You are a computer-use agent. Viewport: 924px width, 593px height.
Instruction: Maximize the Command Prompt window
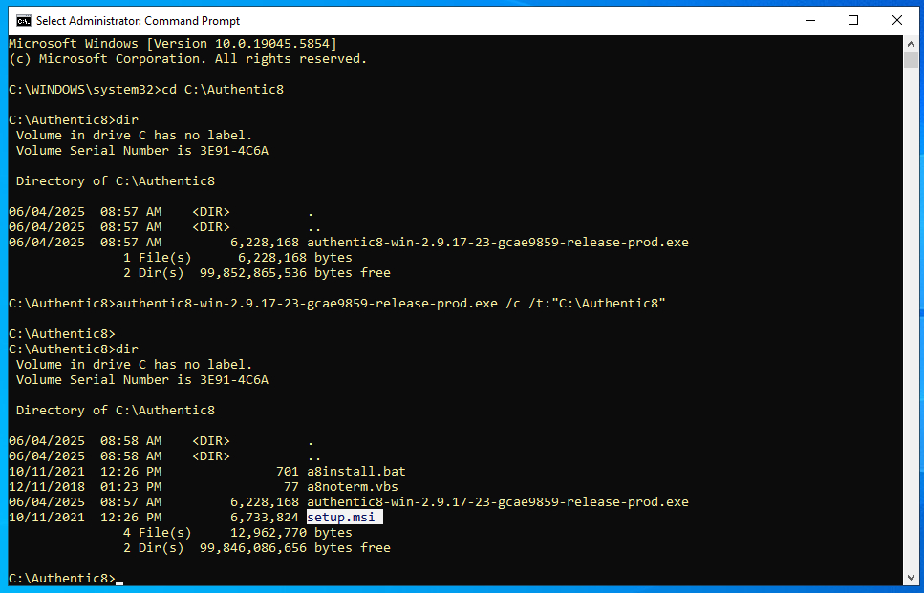coord(852,20)
